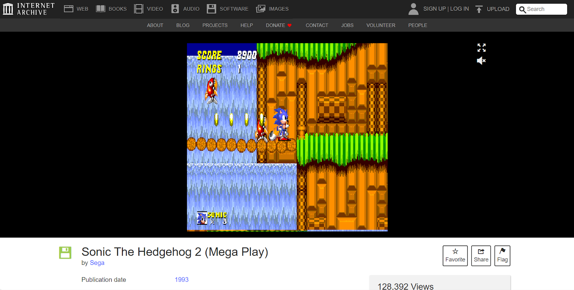This screenshot has height=290, width=574.
Task: Open the DONATE link
Action: click(x=276, y=25)
